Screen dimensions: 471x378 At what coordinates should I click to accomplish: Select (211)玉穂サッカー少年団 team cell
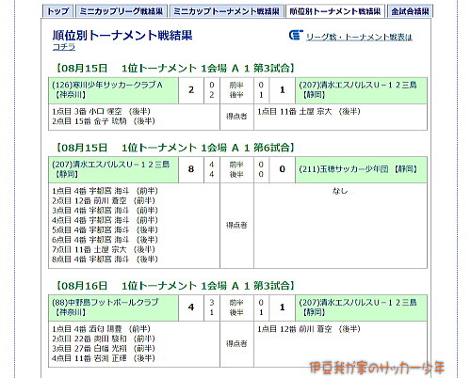coord(361,169)
